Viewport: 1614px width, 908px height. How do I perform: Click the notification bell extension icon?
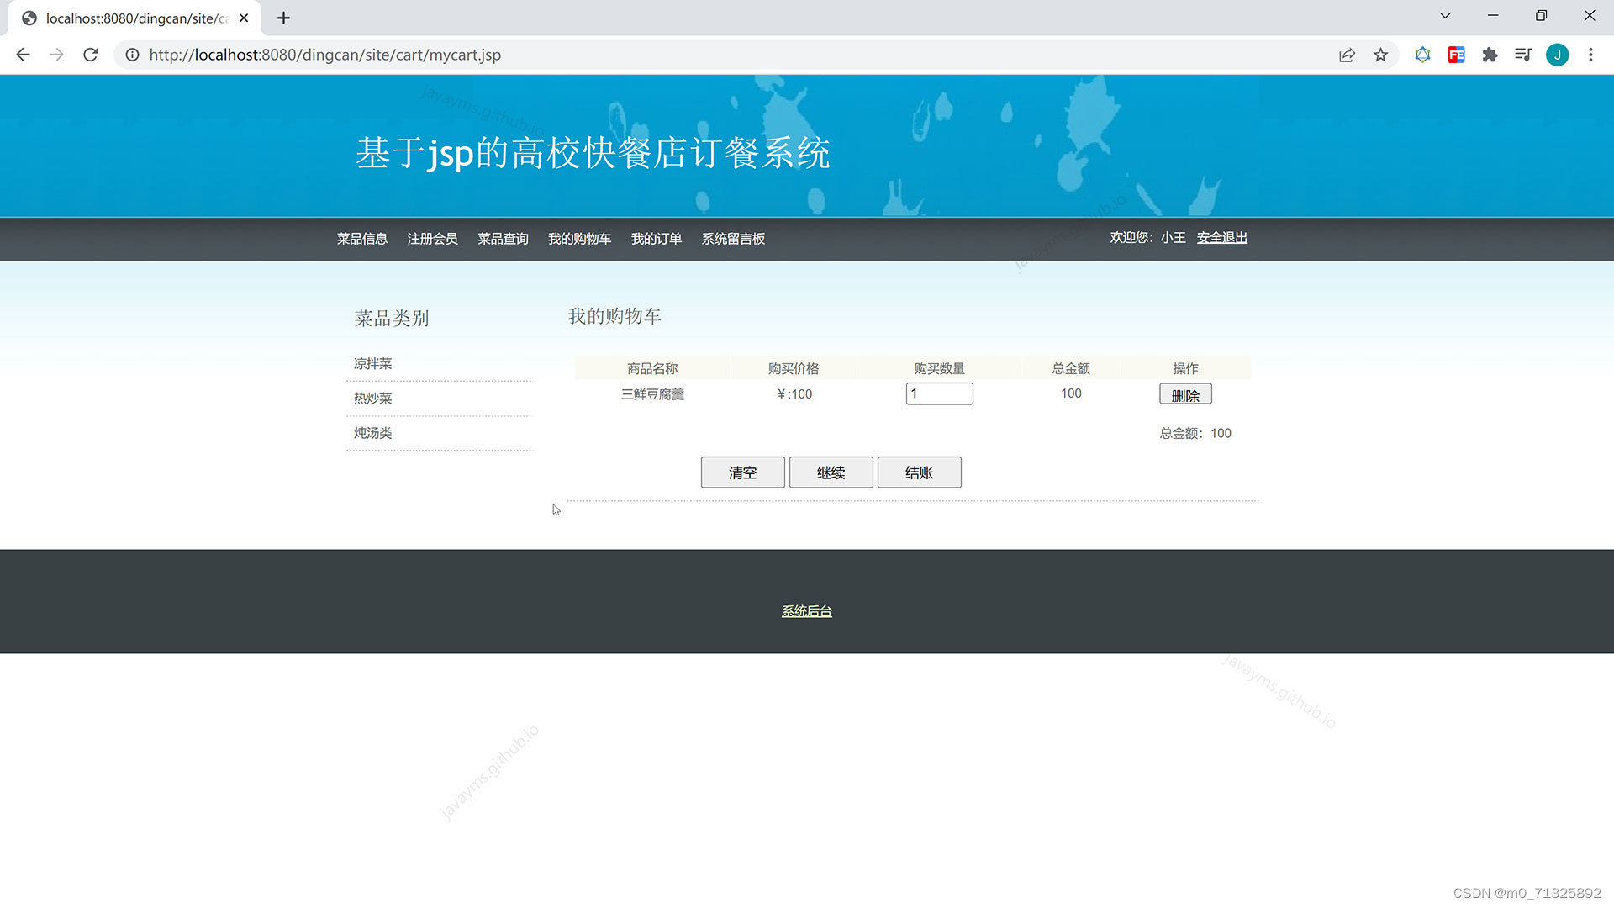tap(1422, 55)
